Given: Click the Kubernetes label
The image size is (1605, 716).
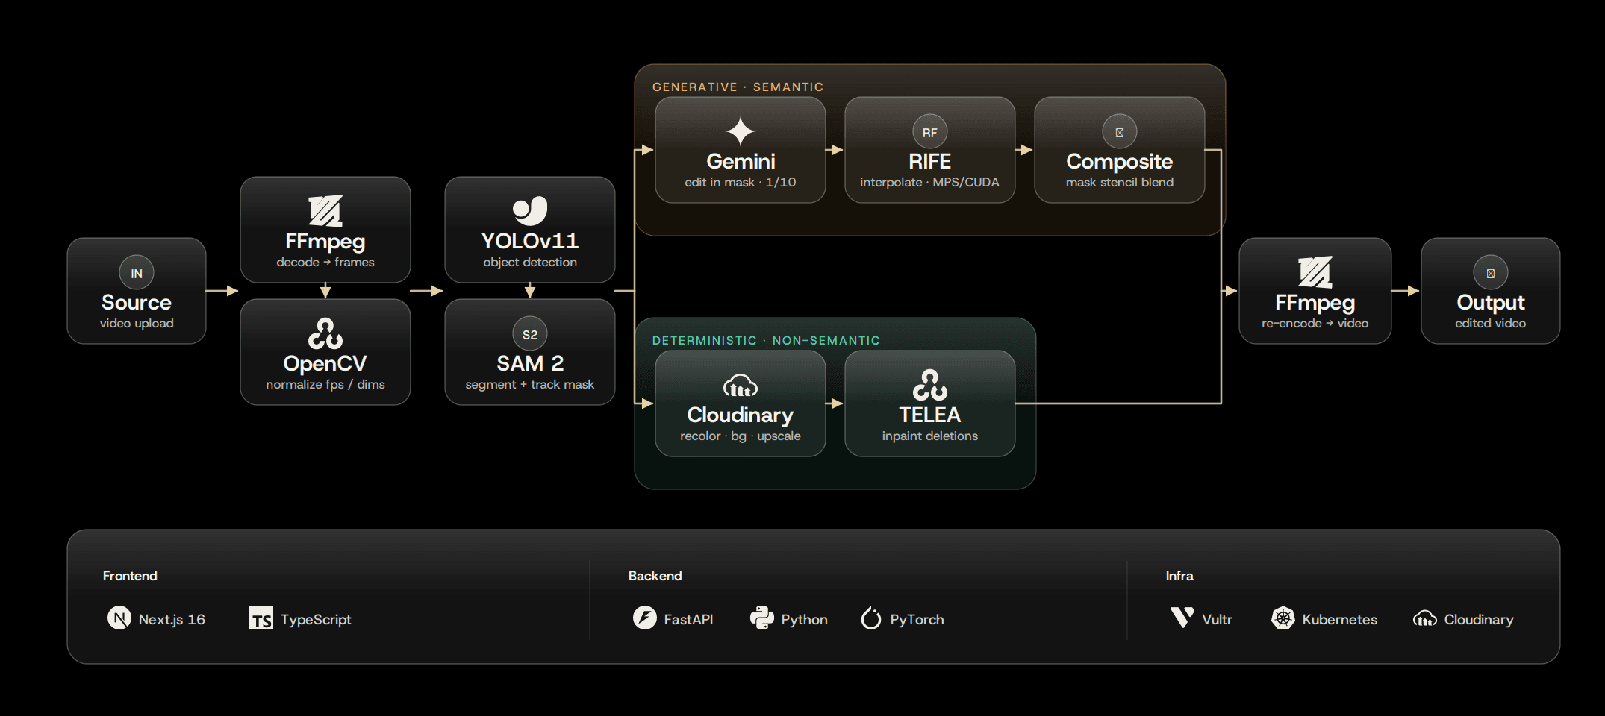Looking at the screenshot, I should click(1340, 619).
